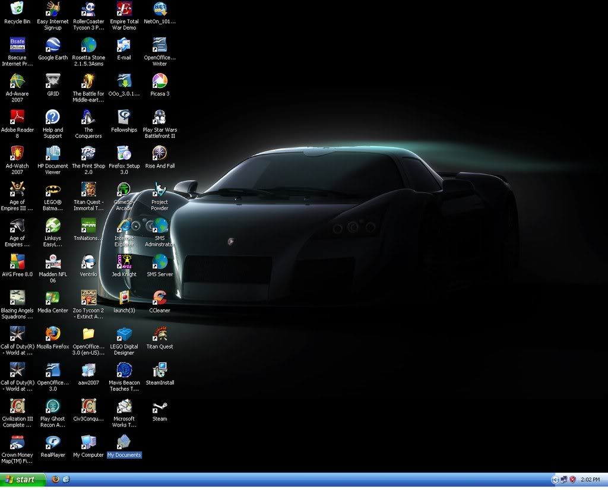Select OpenOffice 3.0 (en-US) folder
This screenshot has height=490, width=608.
[88, 334]
